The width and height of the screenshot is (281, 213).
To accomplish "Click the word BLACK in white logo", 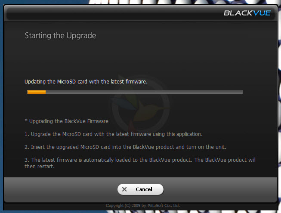I will point(238,13).
